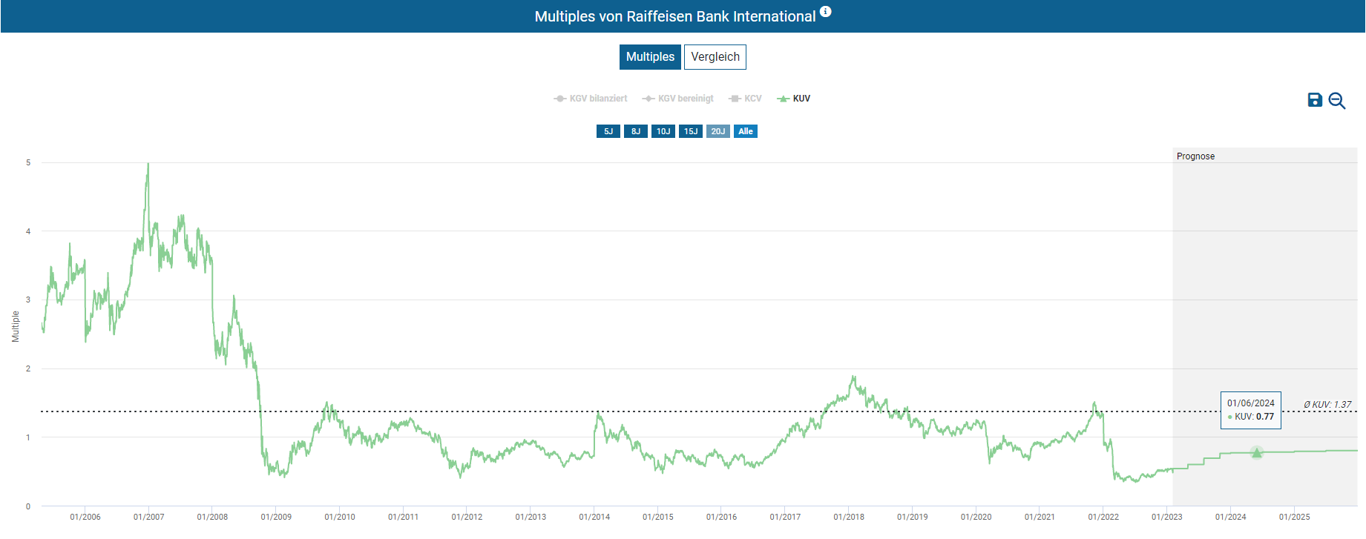This screenshot has height=539, width=1366.
Task: Save the chart using the disk icon
Action: point(1314,100)
